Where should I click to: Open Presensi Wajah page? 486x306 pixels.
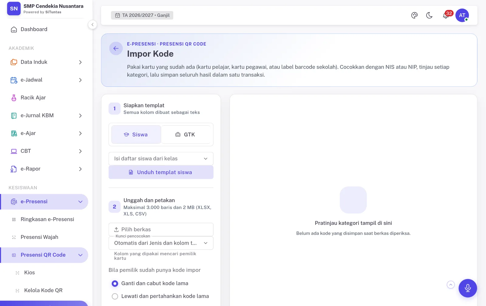45,237
